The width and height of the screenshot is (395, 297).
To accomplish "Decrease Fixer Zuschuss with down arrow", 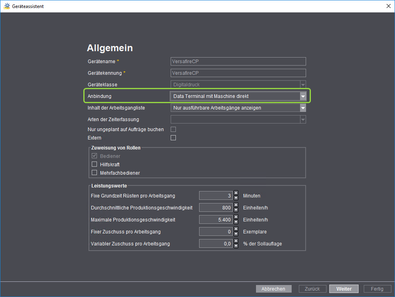I will [x=236, y=234].
